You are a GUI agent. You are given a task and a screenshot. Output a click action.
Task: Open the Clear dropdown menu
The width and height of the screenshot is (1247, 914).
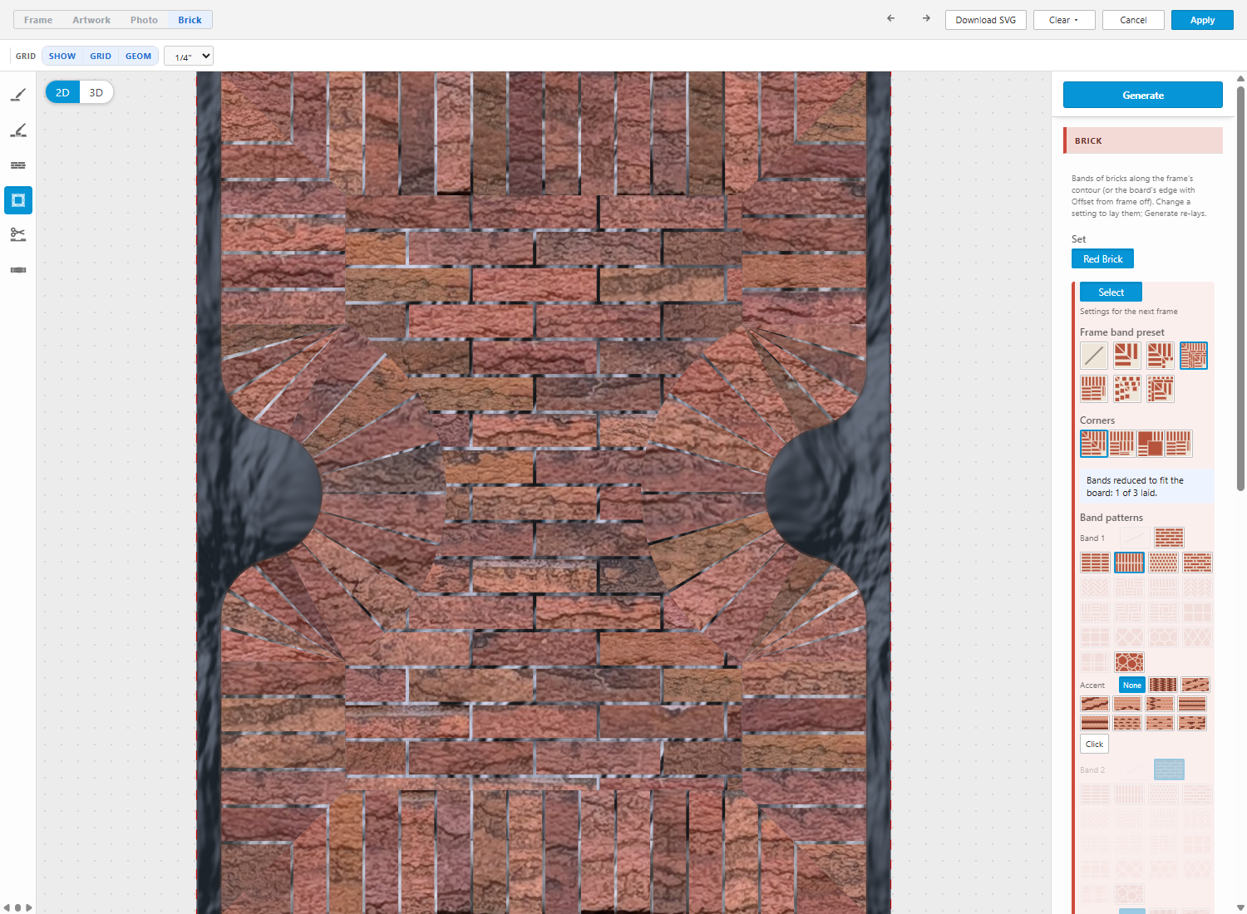1063,20
